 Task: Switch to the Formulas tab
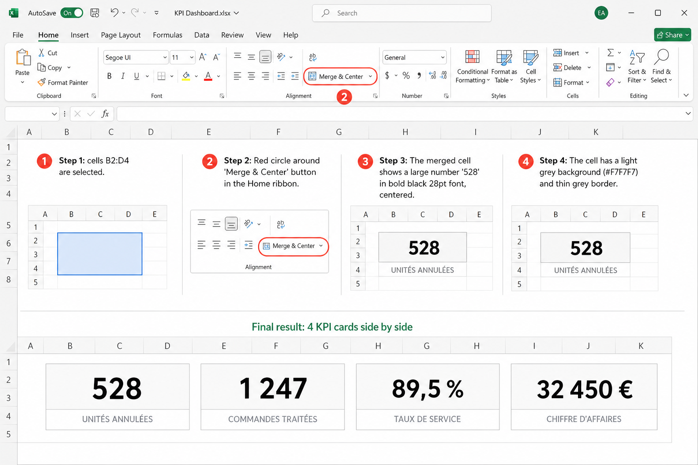click(167, 35)
